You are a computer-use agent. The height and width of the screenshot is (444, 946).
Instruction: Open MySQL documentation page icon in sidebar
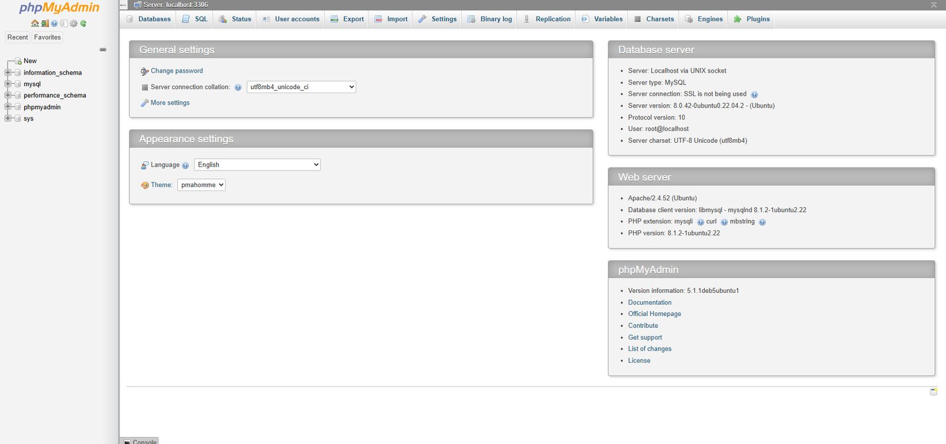click(x=64, y=24)
